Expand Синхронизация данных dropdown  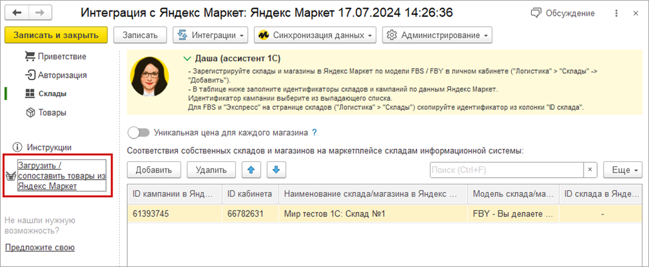(316, 35)
